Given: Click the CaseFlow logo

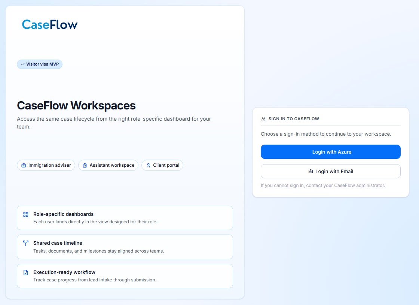Looking at the screenshot, I should [50, 25].
